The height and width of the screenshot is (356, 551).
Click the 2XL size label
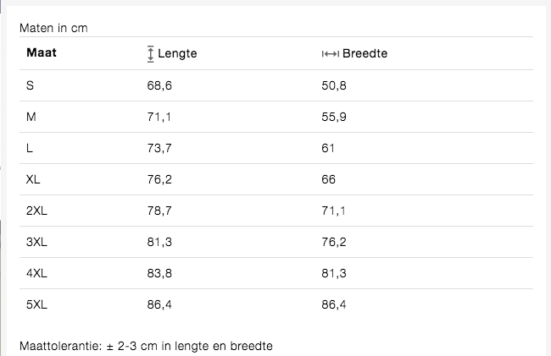tap(36, 211)
